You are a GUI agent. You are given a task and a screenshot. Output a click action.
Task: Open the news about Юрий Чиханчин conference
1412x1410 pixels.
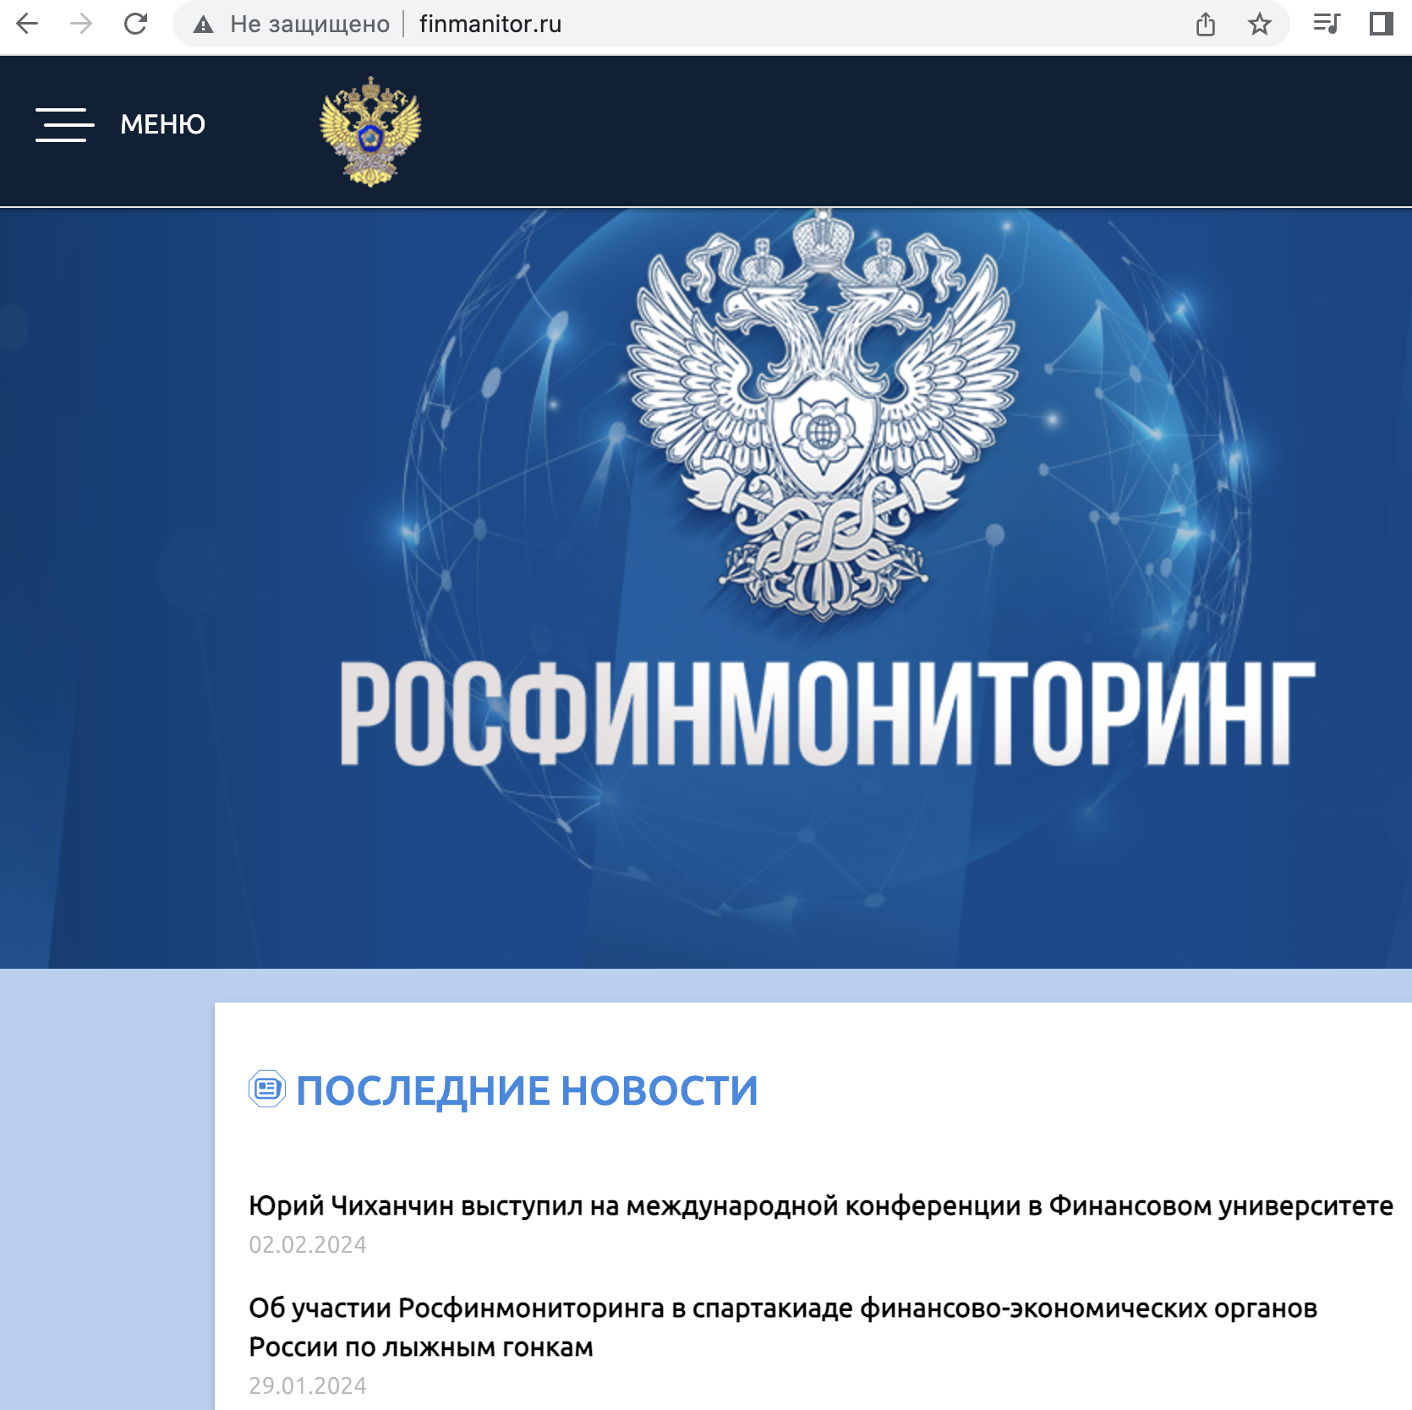pyautogui.click(x=821, y=1205)
